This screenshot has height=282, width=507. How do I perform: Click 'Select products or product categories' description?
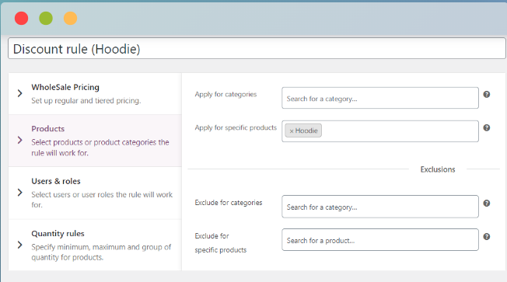100,148
